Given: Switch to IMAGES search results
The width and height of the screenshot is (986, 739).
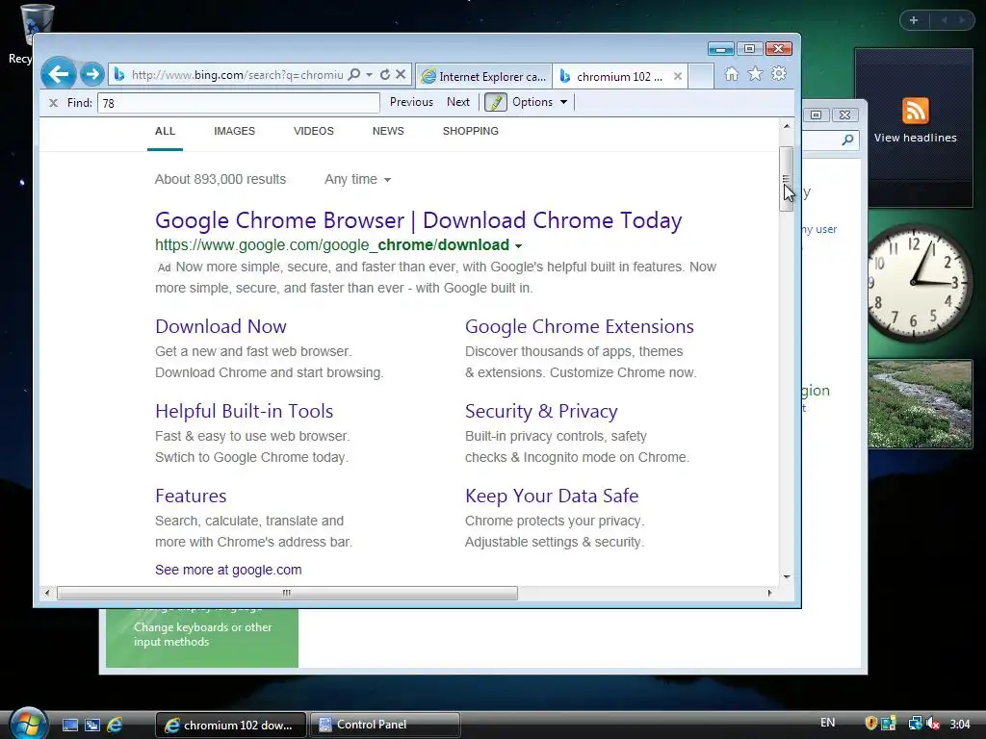Looking at the screenshot, I should pos(235,131).
